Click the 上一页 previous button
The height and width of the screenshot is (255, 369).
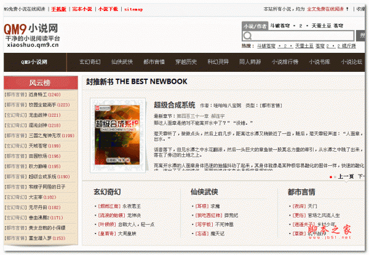[346, 176]
